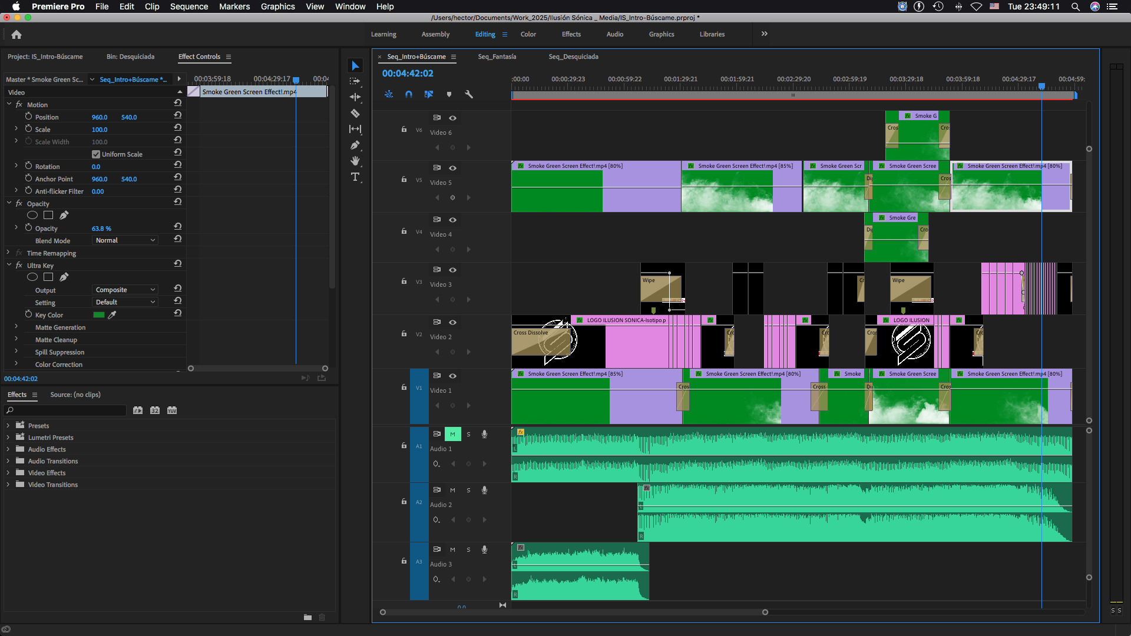The height and width of the screenshot is (636, 1131).
Task: Select the Track Select Forward tool
Action: pyautogui.click(x=355, y=81)
